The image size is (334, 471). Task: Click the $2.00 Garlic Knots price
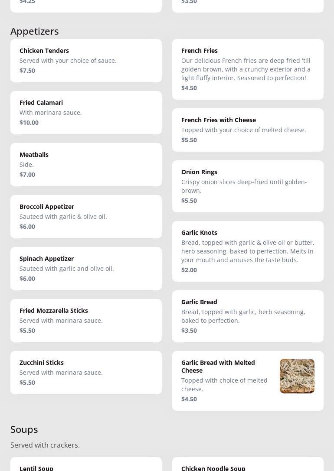189,270
